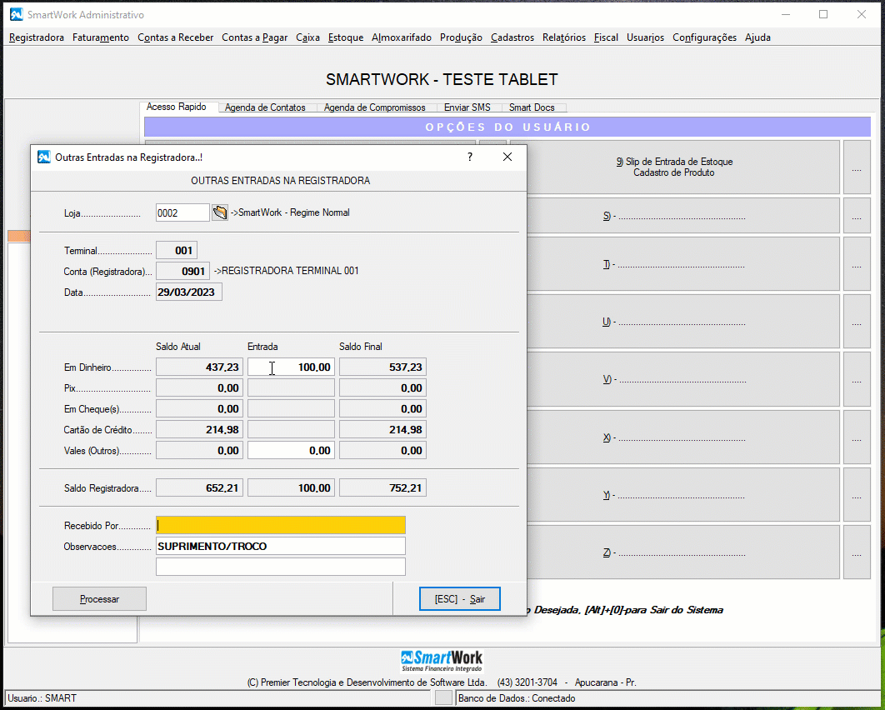Switch to the Agenda de Compromissos tab
885x710 pixels.
[374, 107]
